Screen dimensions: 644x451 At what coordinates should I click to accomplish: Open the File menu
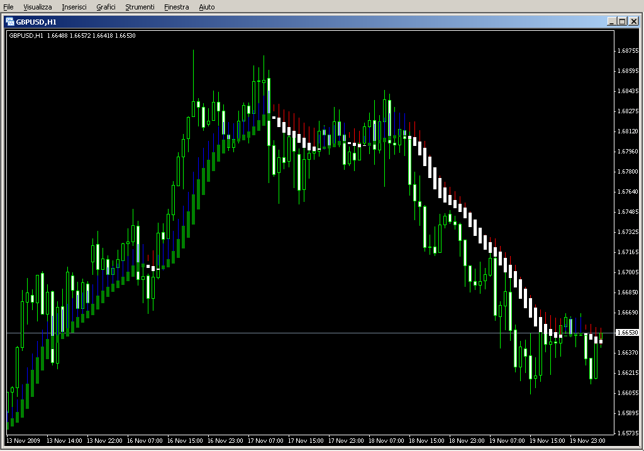click(x=8, y=7)
